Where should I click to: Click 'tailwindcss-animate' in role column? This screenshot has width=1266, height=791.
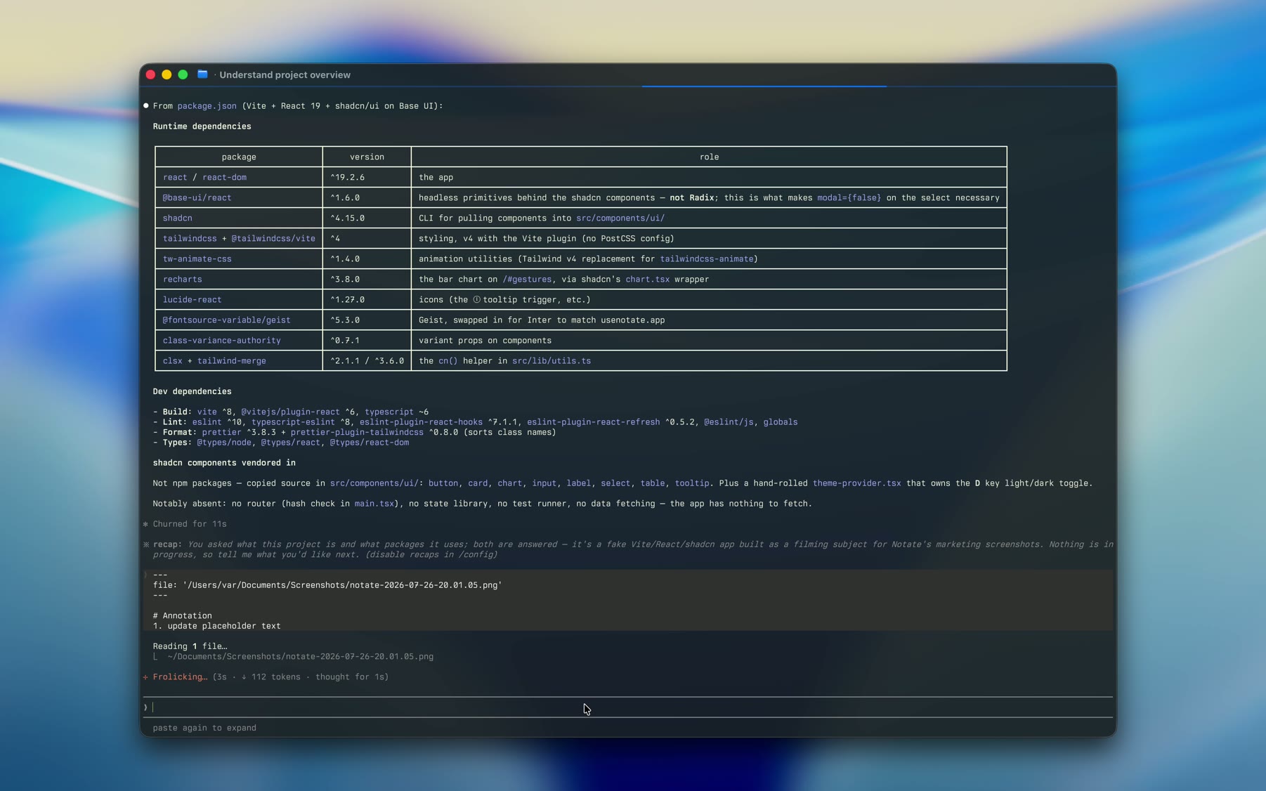[x=706, y=259]
